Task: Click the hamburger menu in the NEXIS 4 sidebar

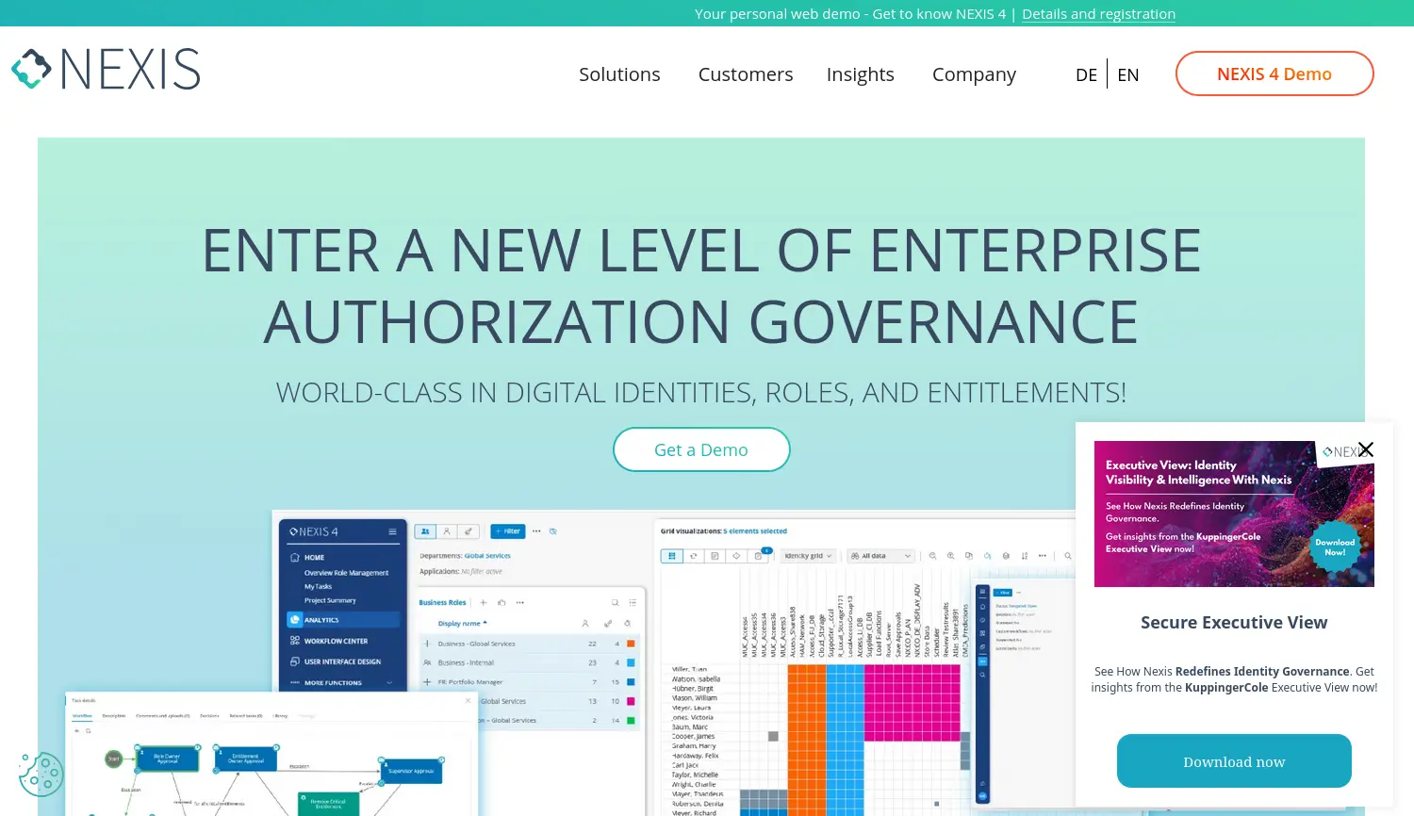Action: point(394,530)
